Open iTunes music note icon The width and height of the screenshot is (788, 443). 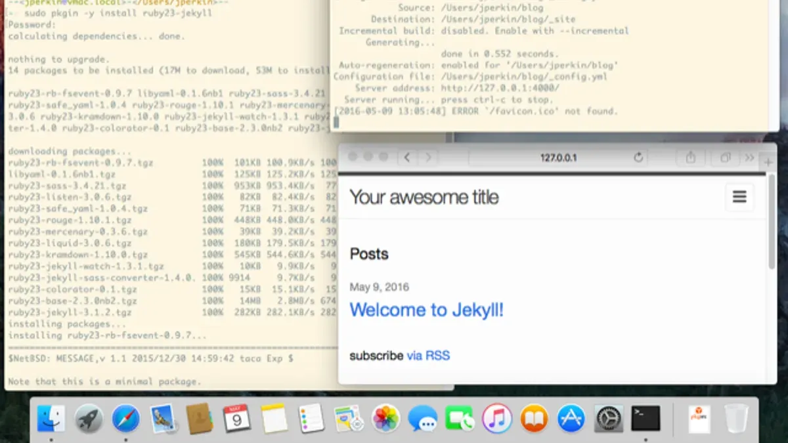tap(497, 418)
